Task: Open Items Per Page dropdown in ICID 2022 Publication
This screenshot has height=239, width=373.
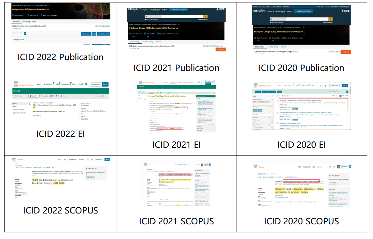Action: [86, 34]
